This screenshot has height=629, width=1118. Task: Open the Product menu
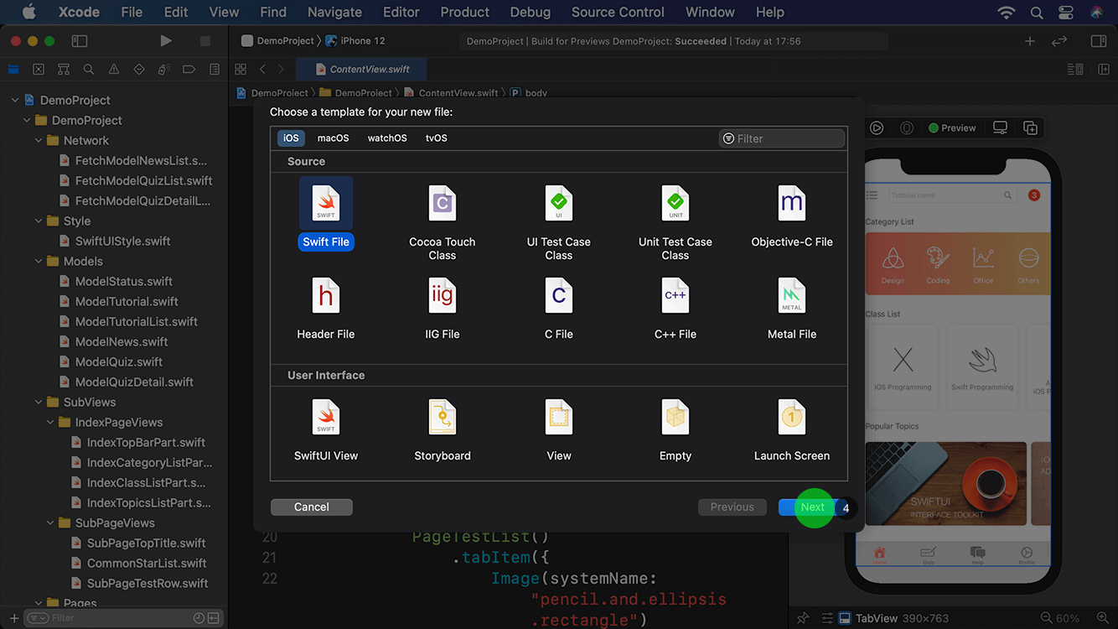(464, 12)
